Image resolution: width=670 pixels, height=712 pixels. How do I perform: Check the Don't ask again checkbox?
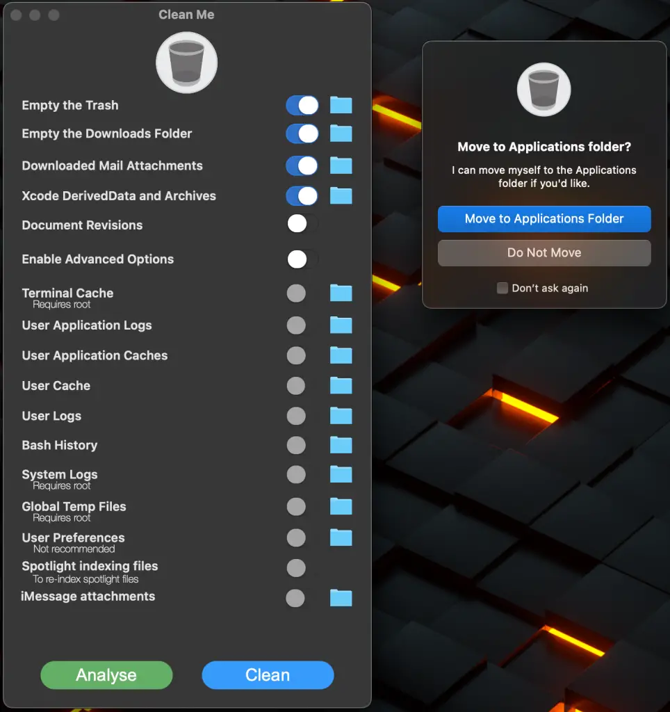502,288
